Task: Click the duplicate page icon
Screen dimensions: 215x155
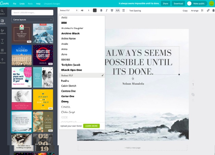Action: (x=193, y=94)
